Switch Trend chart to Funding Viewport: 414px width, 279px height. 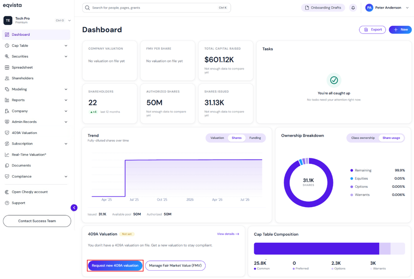255,138
